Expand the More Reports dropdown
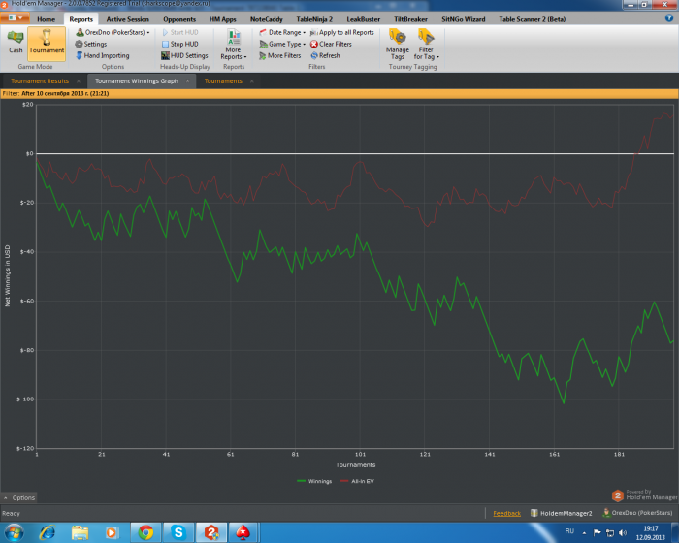This screenshot has width=679, height=543. point(234,45)
